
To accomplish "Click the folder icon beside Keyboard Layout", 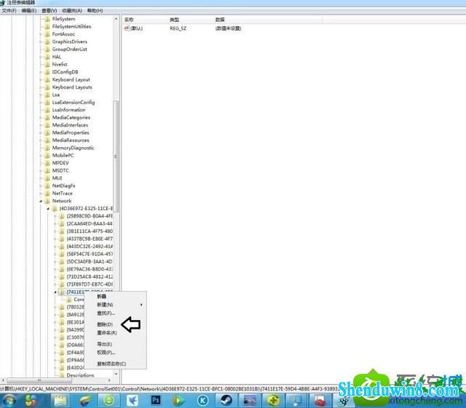I will (x=47, y=79).
